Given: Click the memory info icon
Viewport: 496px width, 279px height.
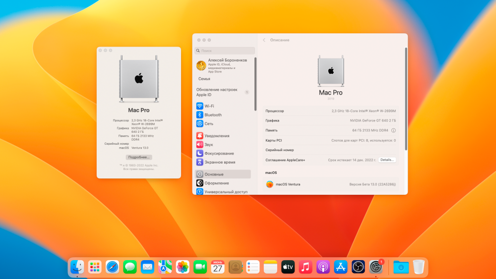Looking at the screenshot, I should [393, 130].
